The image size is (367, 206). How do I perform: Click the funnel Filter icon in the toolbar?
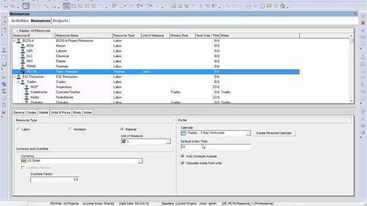pyautogui.click(x=138, y=6)
